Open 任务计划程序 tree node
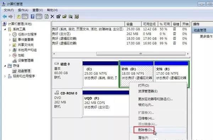The image size is (213, 140). pos(27,34)
